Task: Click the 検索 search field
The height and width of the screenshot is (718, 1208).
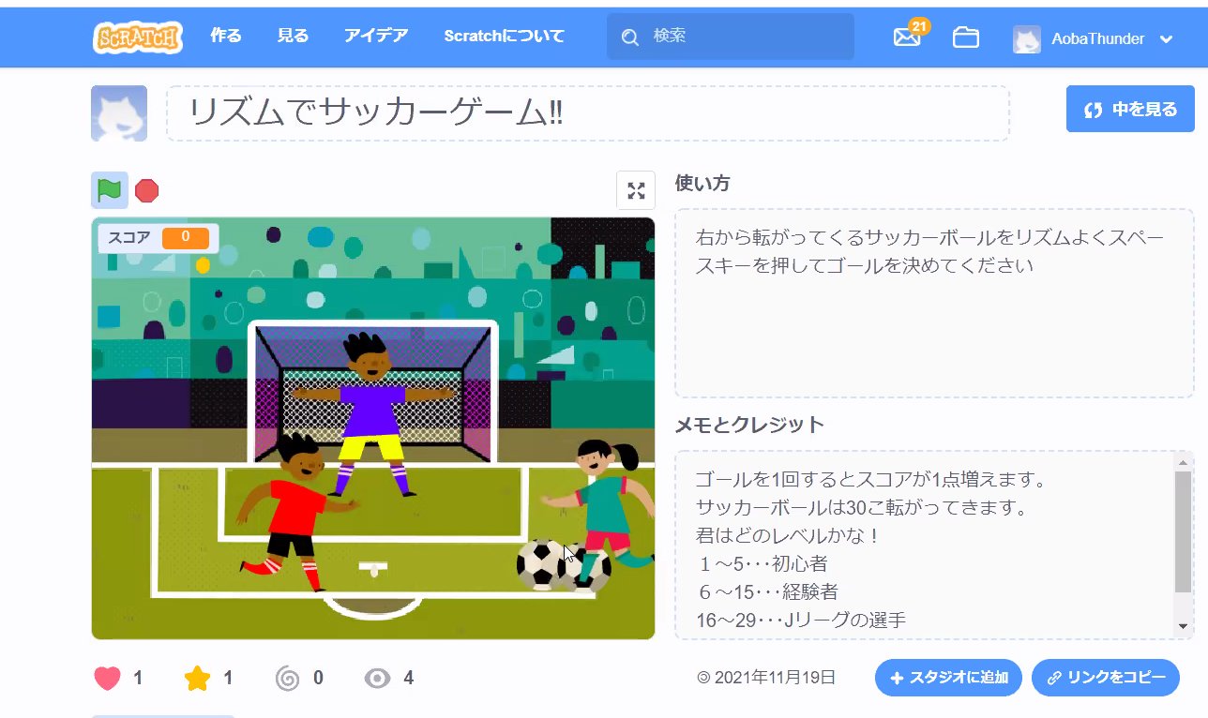Action: click(x=731, y=37)
